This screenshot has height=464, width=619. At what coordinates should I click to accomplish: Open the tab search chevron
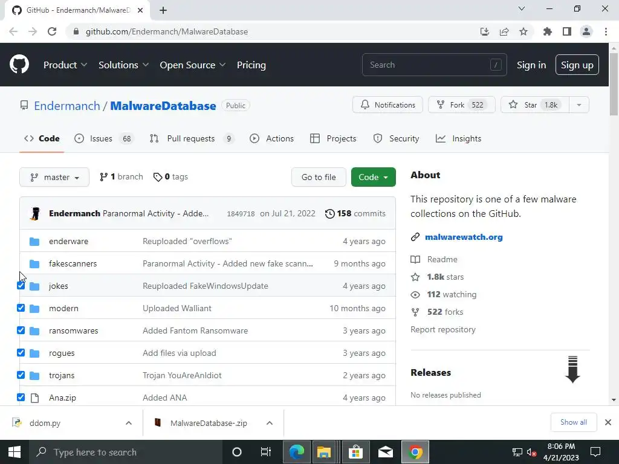click(x=522, y=8)
